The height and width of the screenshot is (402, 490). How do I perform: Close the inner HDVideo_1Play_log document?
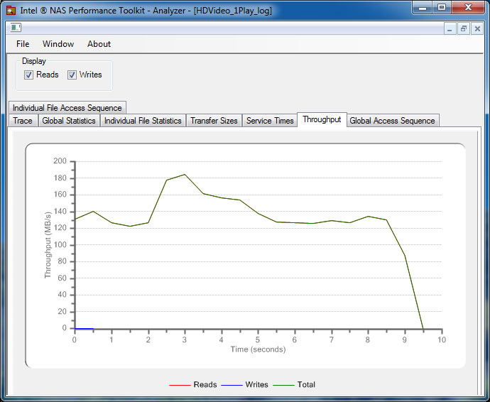click(477, 28)
